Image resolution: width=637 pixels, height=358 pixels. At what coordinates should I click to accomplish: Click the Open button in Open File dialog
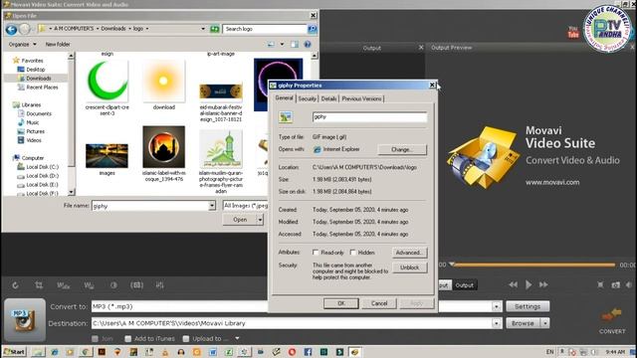(240, 220)
